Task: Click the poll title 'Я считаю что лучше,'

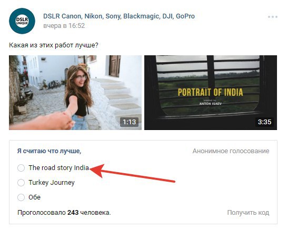Action: (49, 151)
